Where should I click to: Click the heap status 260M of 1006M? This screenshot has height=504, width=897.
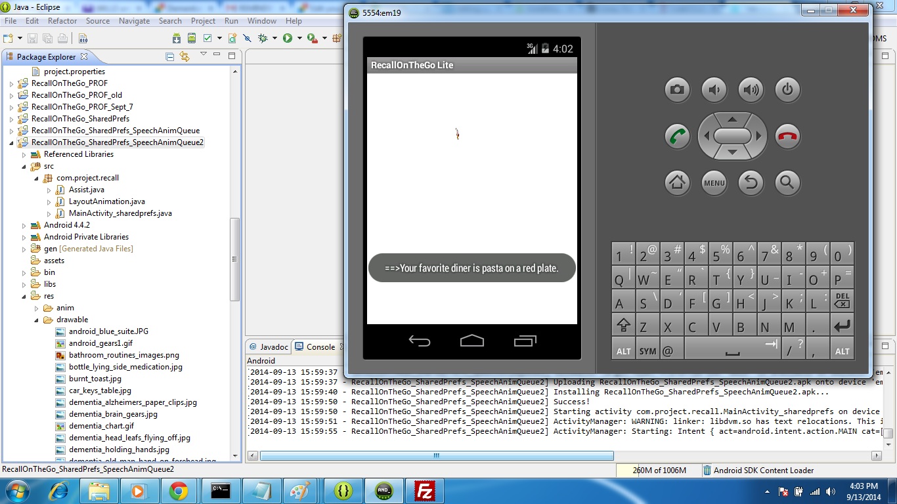659,471
